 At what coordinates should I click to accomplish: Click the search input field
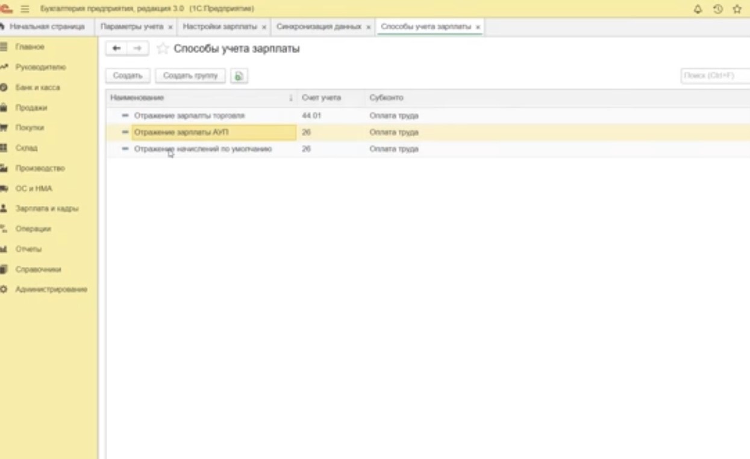[x=714, y=76]
